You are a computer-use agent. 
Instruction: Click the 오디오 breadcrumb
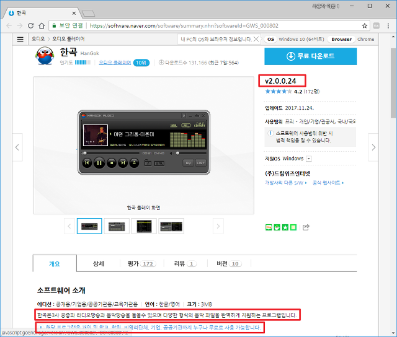[x=38, y=39]
